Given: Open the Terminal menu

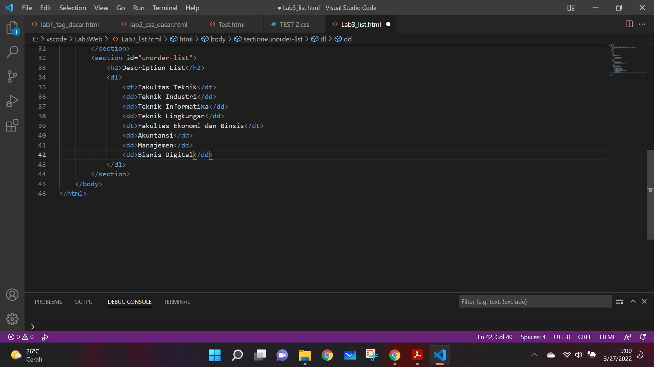Looking at the screenshot, I should [x=165, y=7].
